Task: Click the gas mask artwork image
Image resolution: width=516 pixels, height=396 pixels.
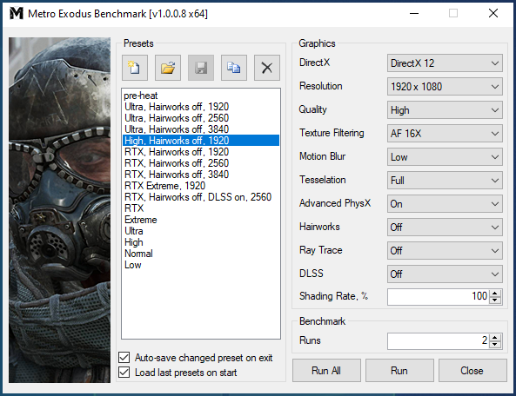Action: (59, 210)
